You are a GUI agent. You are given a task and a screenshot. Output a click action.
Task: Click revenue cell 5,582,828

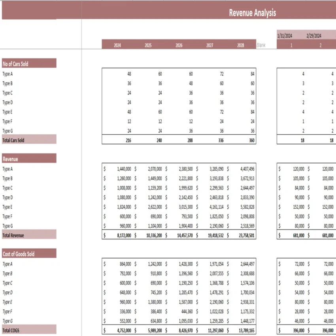(247, 207)
